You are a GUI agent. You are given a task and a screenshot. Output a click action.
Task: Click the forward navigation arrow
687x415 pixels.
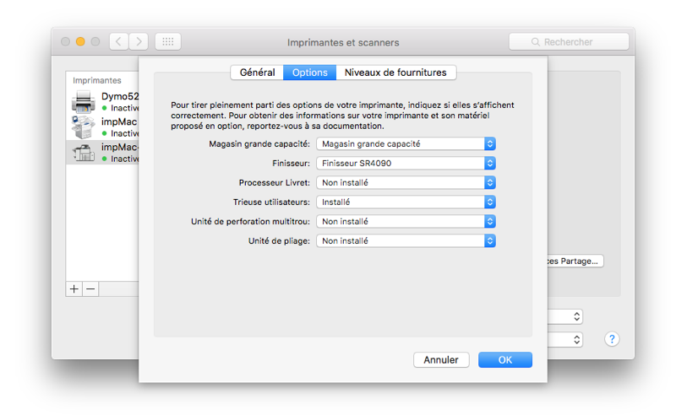coord(138,41)
